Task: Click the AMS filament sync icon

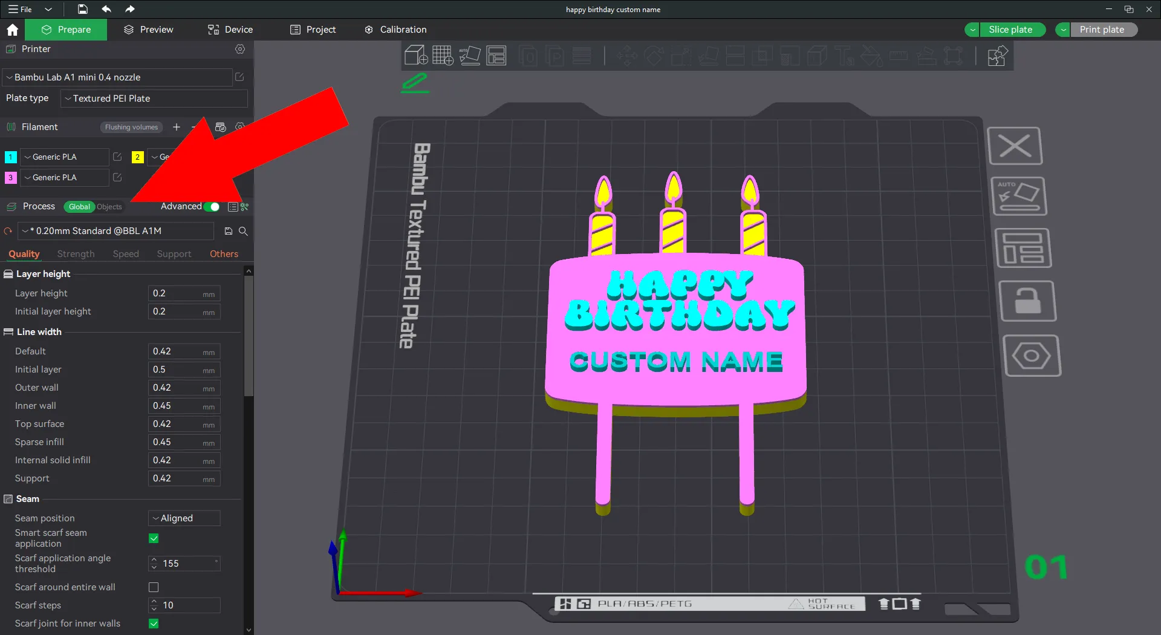Action: (221, 127)
